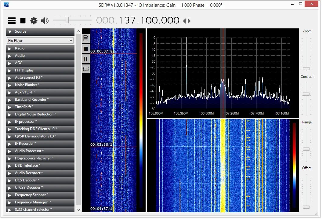Click the left panel scrollbar up arrow
Viewport: 322px width, 219px height.
click(x=78, y=31)
